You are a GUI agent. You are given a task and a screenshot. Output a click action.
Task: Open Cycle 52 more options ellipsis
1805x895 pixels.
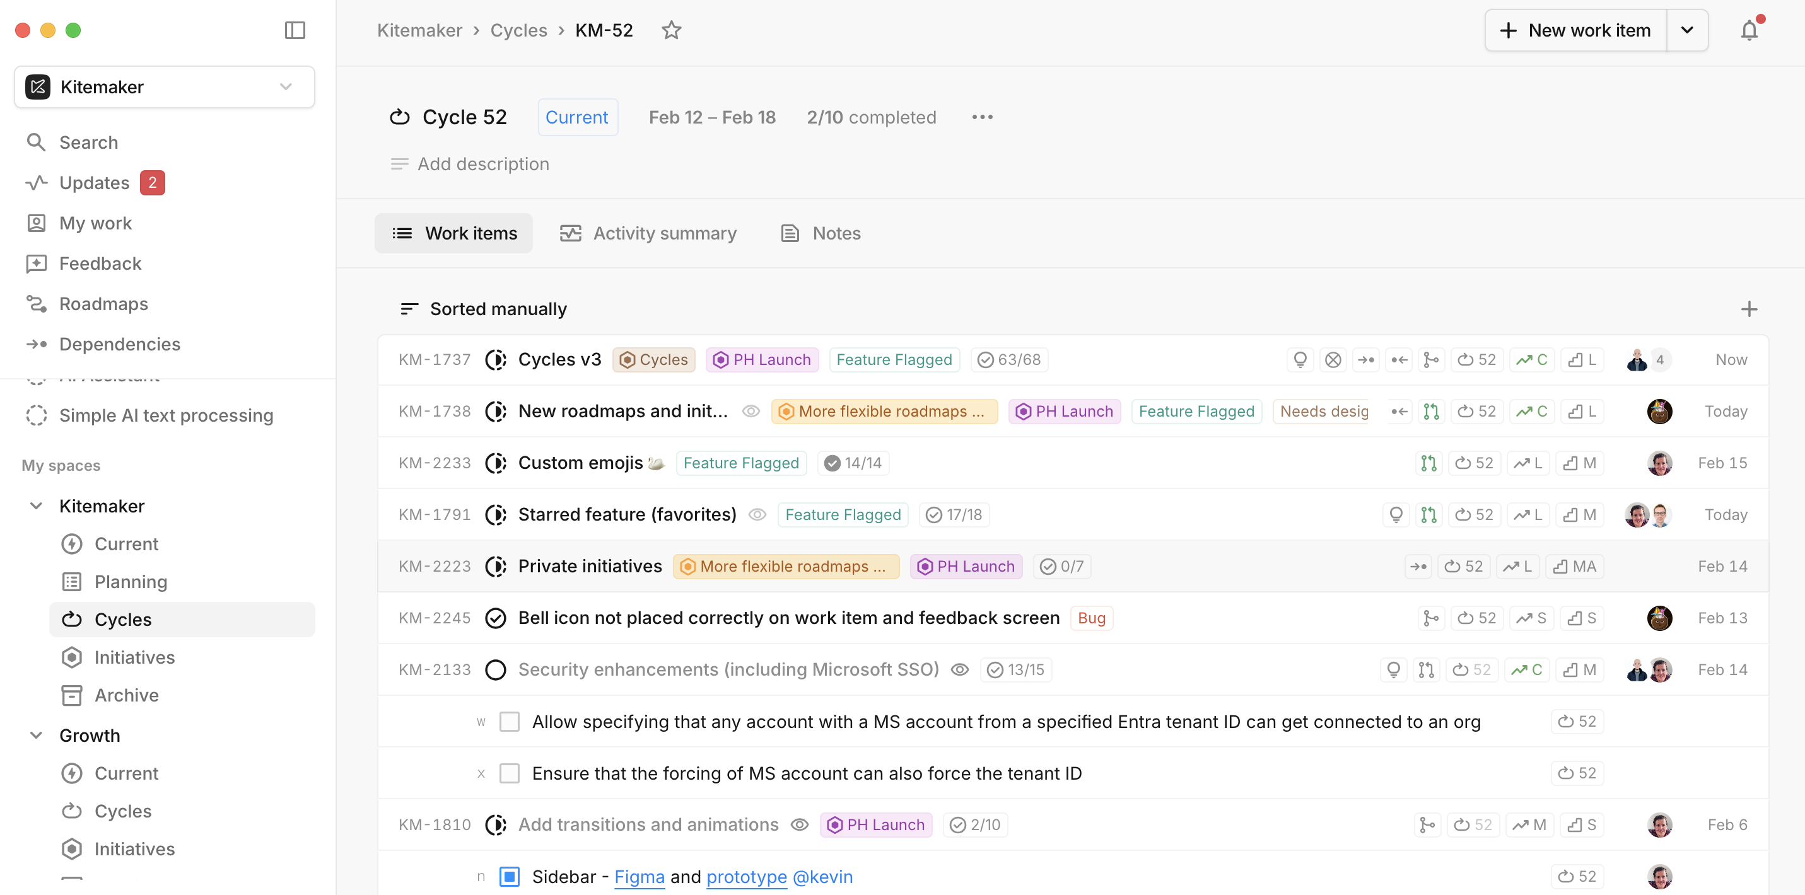pyautogui.click(x=982, y=117)
